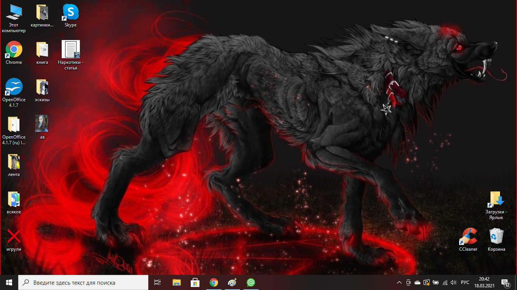Click the taskbar search box 'Введите здесь текст'
This screenshot has height=290, width=517.
(83, 282)
